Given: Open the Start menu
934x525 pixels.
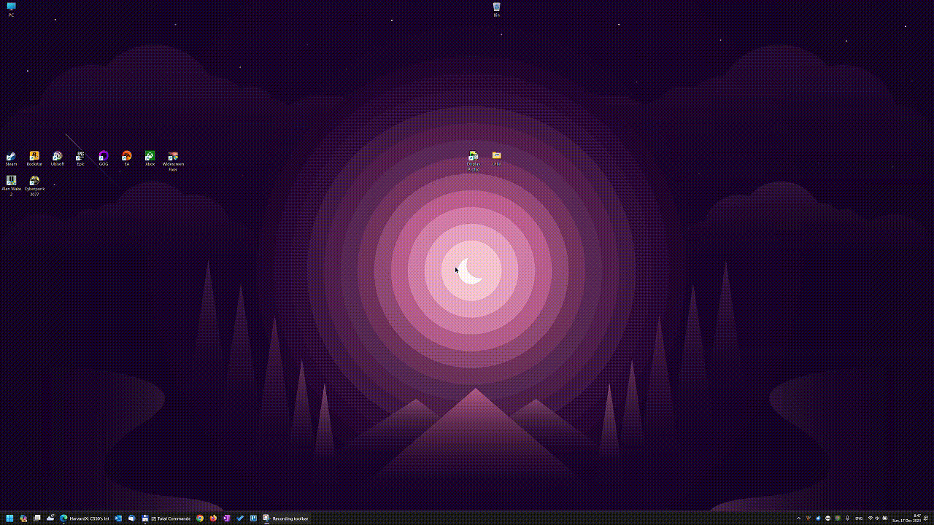Looking at the screenshot, I should (x=9, y=518).
